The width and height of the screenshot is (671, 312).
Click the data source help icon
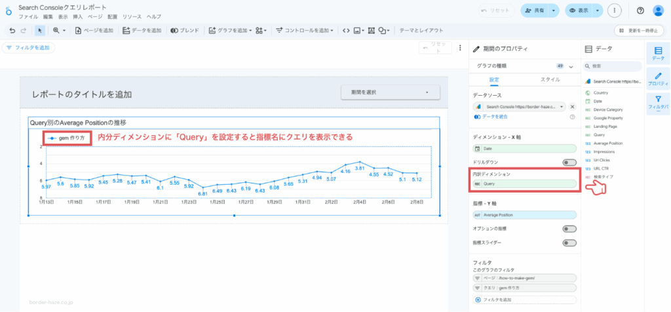573,117
